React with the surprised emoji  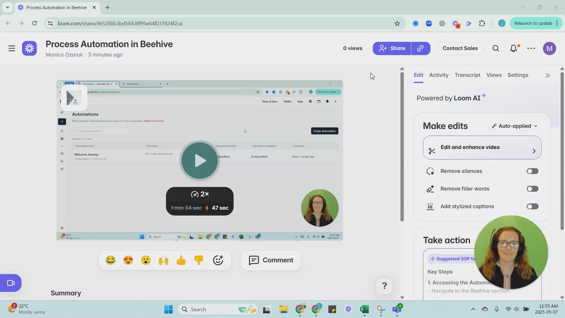(x=146, y=260)
